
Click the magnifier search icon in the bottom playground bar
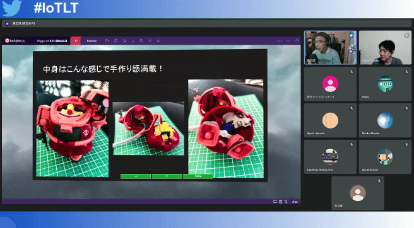(286, 202)
